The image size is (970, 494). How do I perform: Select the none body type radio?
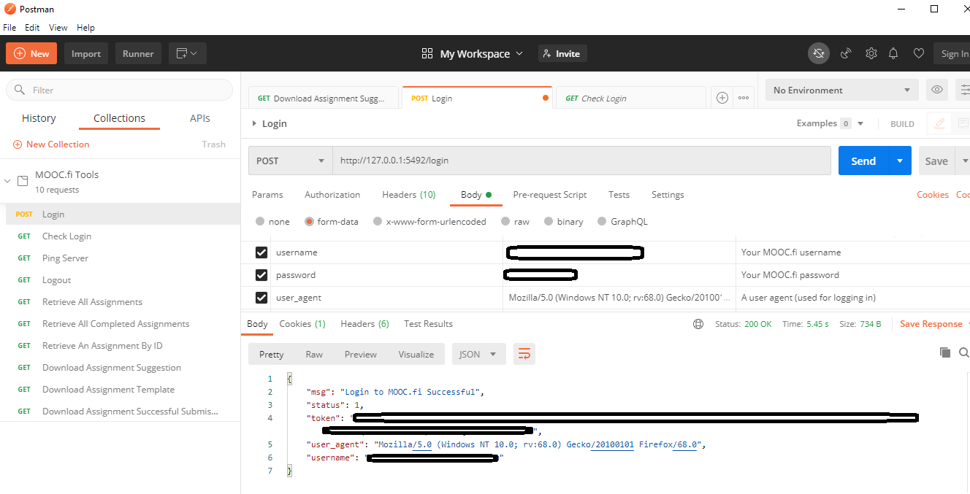click(260, 222)
